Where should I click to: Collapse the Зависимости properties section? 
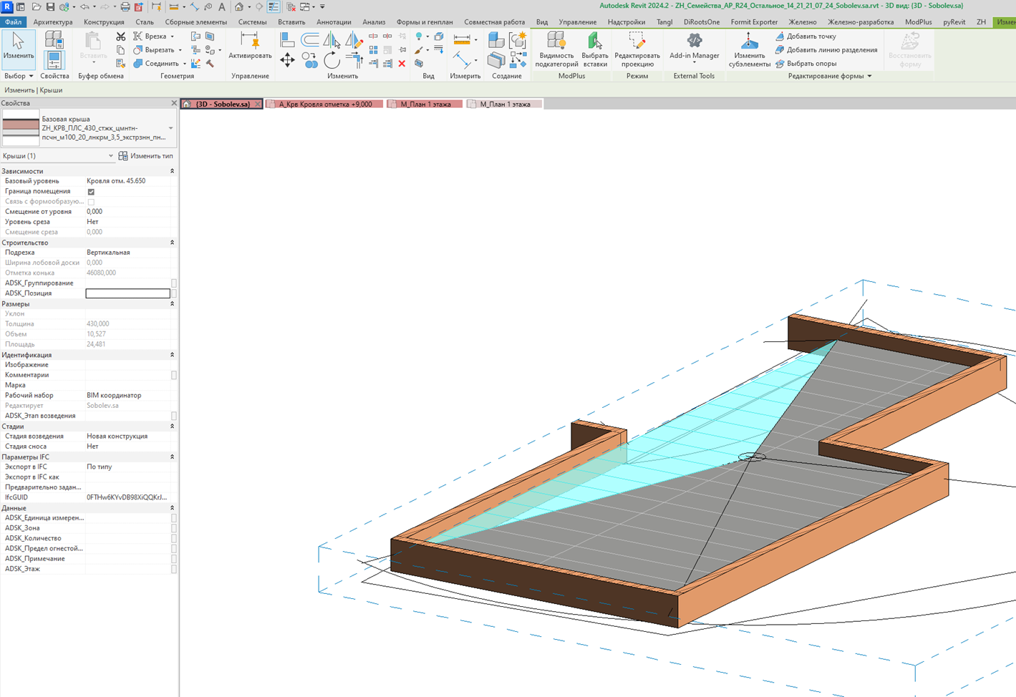pos(172,171)
